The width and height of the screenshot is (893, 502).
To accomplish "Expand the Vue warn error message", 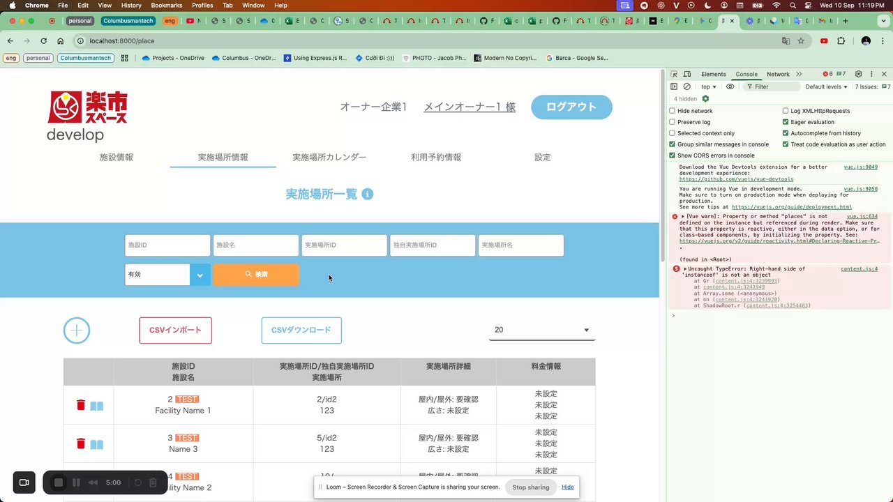I will coord(683,217).
